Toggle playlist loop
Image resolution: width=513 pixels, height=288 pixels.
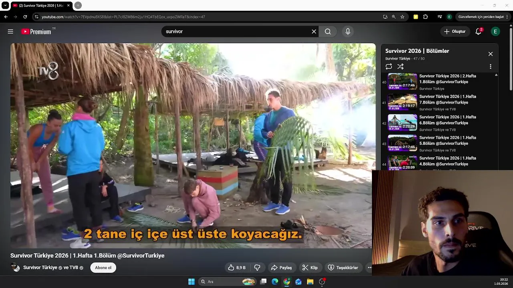pos(389,66)
